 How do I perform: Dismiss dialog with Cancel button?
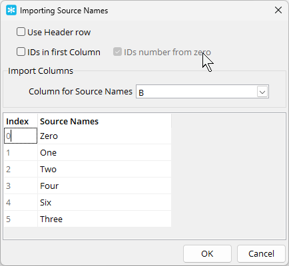[x=261, y=253]
